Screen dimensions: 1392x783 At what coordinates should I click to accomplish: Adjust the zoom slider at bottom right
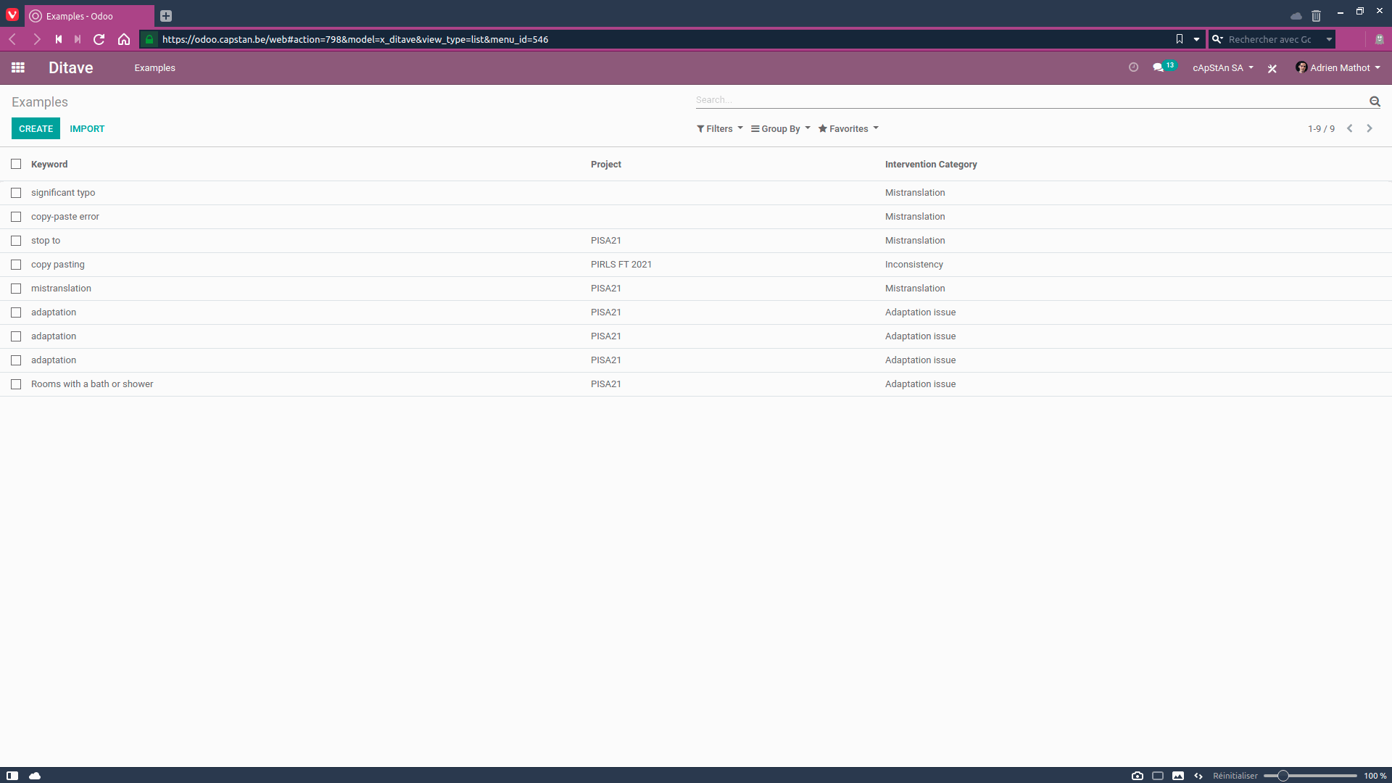[x=1283, y=775]
